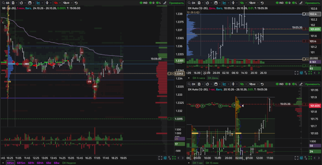Expand calendar dropdown arrow in 6B toolbar
This screenshot has height=165, width=322.
point(34,3)
